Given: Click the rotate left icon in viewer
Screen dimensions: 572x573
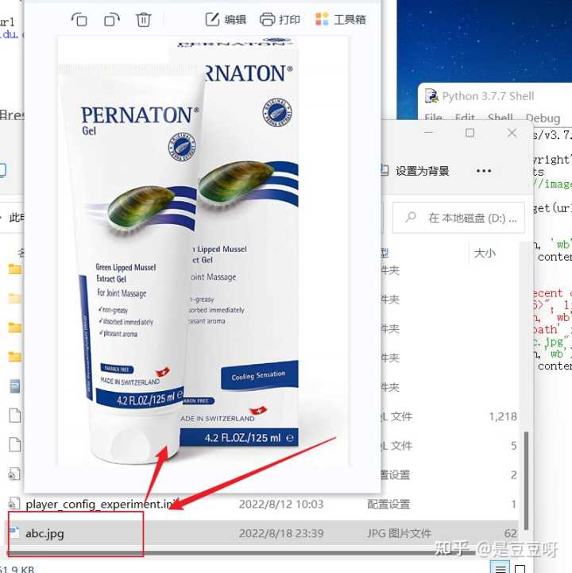Looking at the screenshot, I should pos(79,19).
